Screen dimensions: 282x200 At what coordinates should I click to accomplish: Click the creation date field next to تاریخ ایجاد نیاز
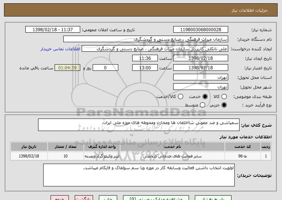tap(201, 58)
